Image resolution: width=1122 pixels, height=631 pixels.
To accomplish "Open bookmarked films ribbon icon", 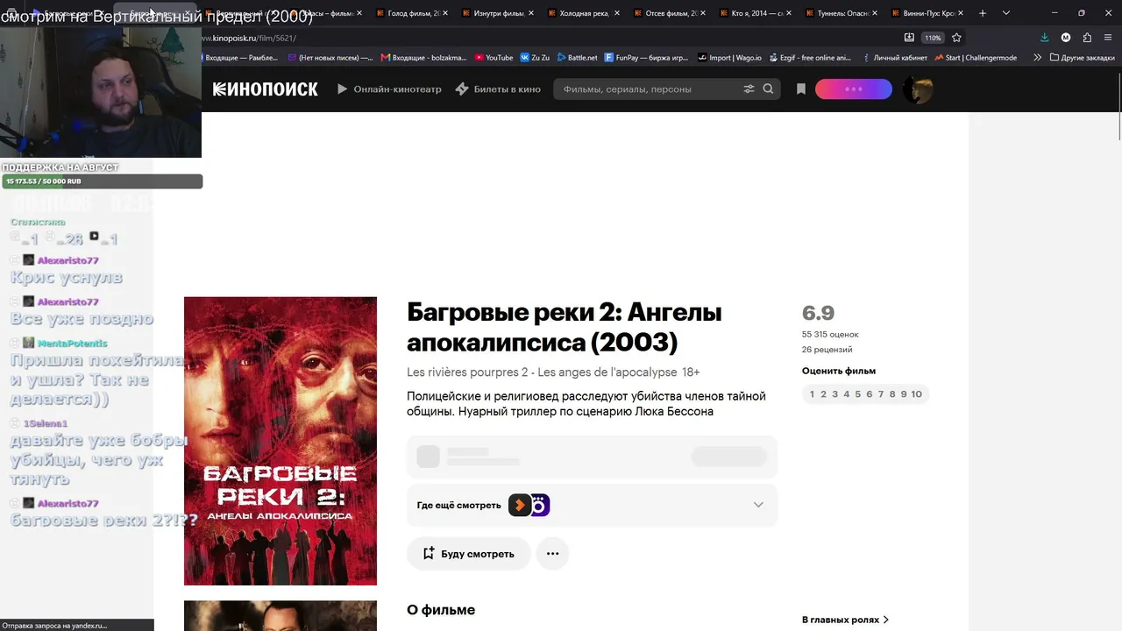I will click(x=800, y=89).
